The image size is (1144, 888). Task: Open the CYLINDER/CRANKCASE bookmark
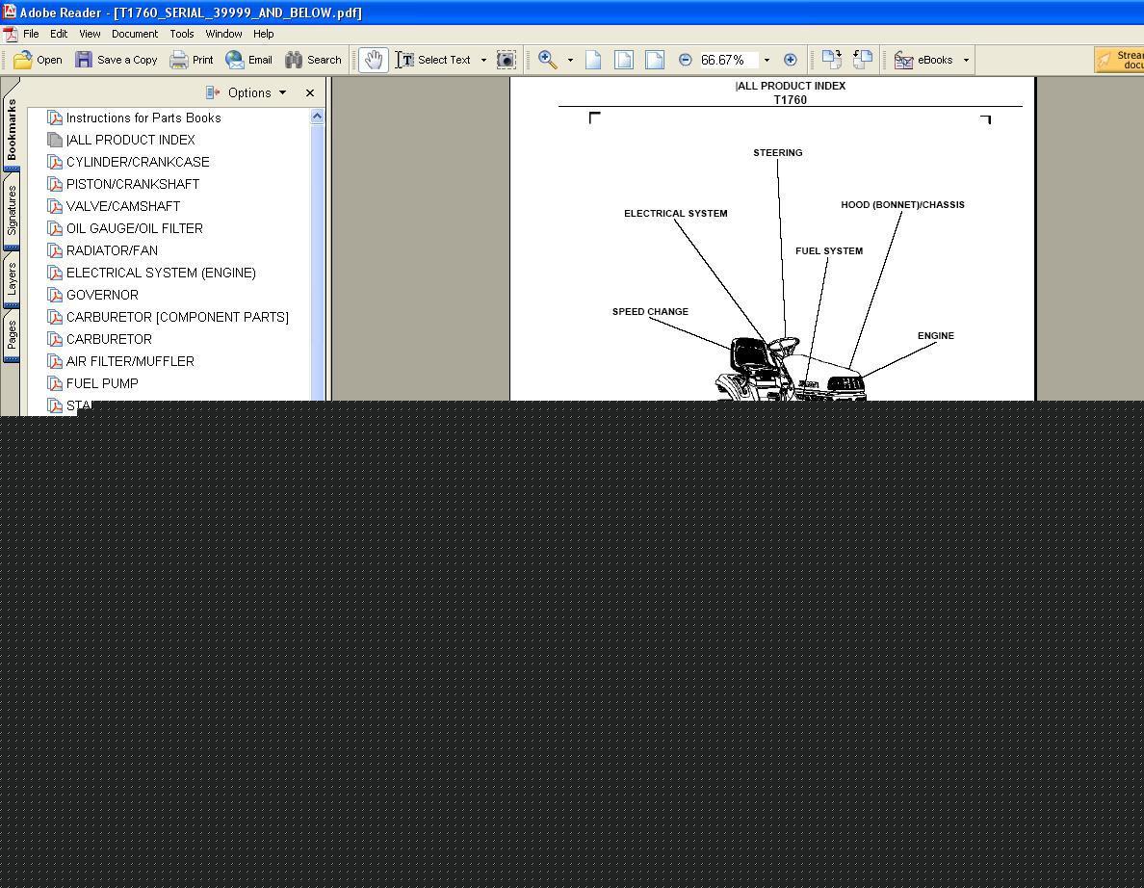pyautogui.click(x=137, y=162)
